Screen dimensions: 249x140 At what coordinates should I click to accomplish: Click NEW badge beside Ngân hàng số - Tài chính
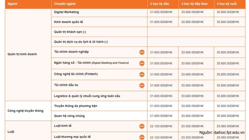coord(142,63)
